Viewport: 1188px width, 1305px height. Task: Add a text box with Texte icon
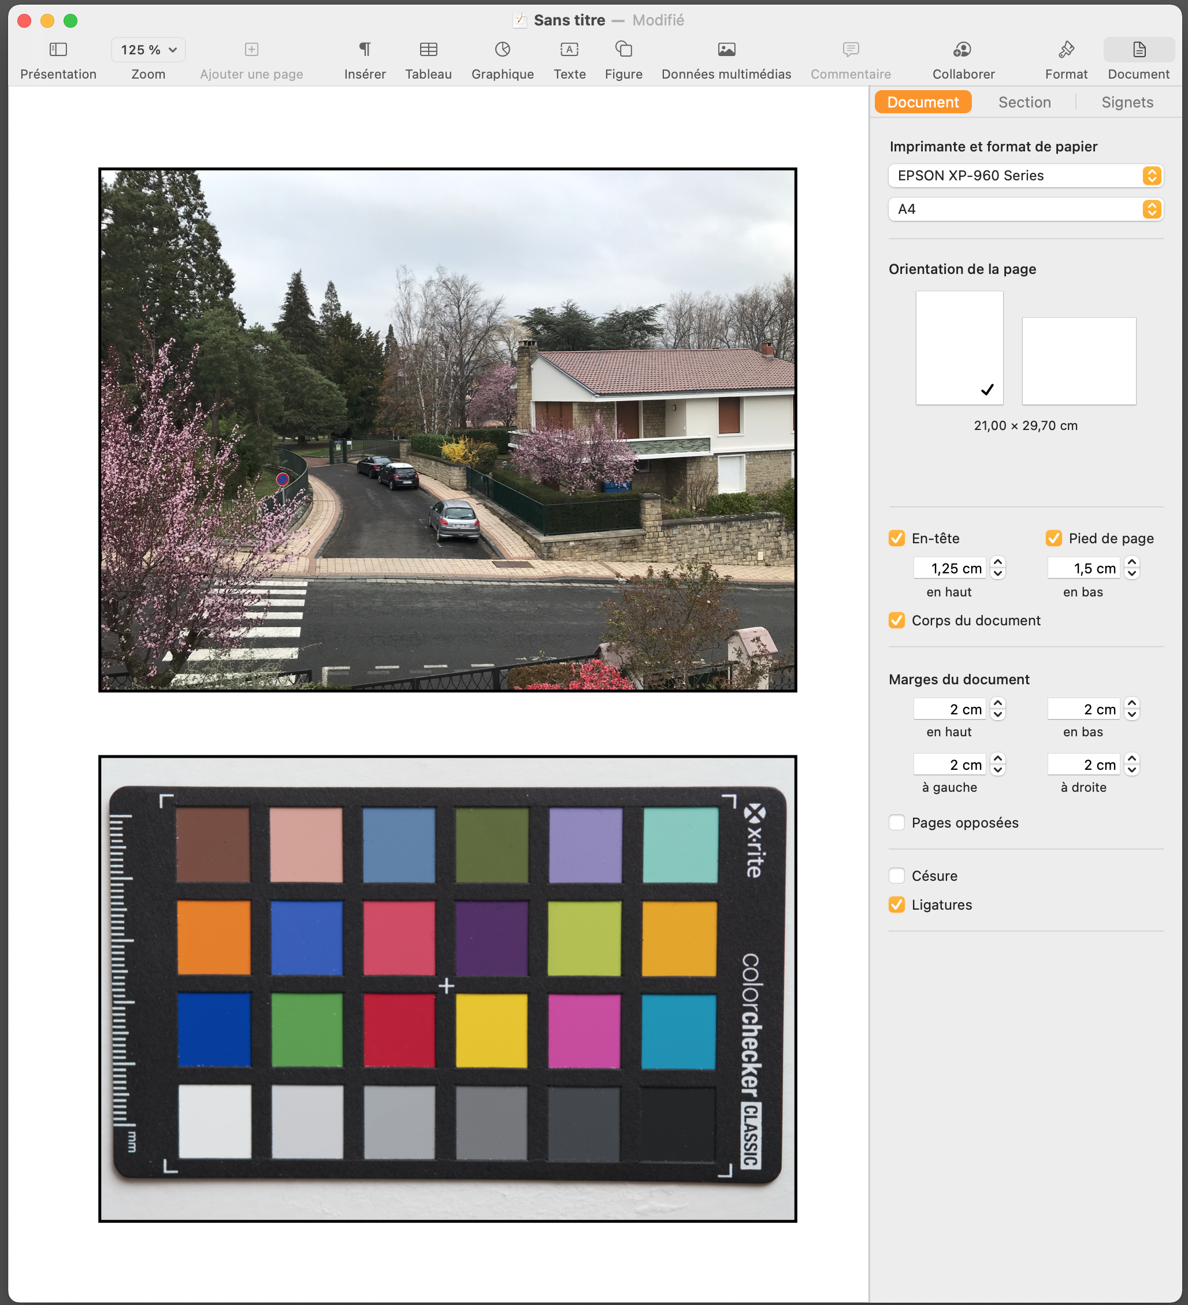point(569,49)
